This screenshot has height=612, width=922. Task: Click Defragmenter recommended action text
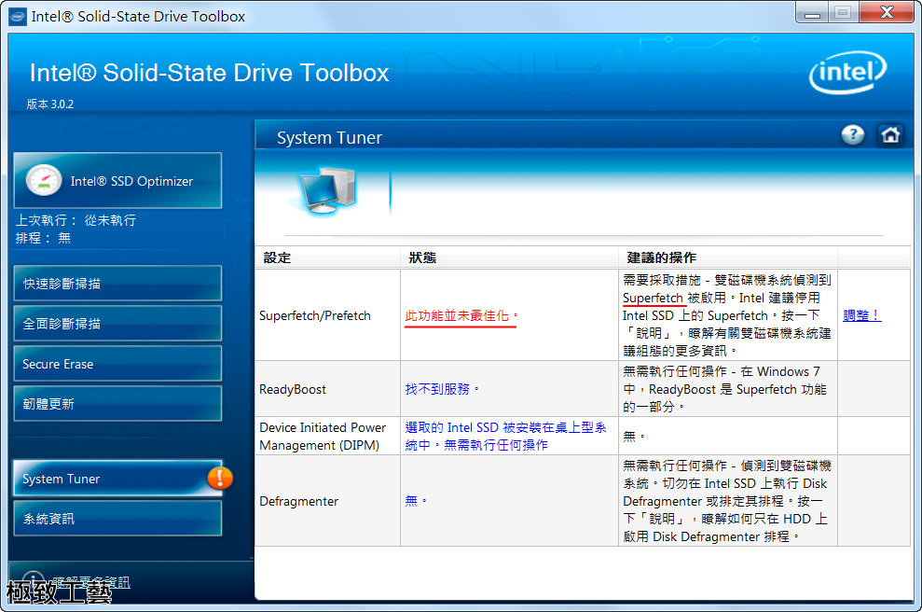(x=727, y=501)
